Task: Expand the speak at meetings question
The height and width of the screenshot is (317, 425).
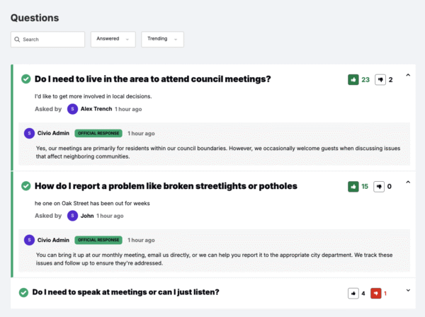Action: [x=408, y=289]
